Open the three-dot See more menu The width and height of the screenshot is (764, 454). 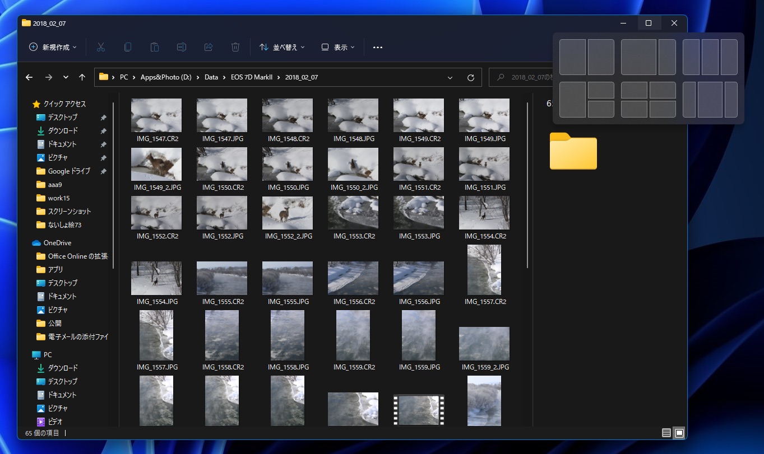tap(378, 48)
